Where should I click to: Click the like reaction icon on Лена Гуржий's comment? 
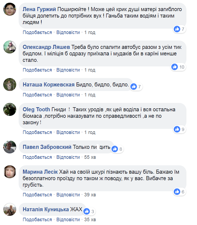pyautogui.click(x=177, y=29)
